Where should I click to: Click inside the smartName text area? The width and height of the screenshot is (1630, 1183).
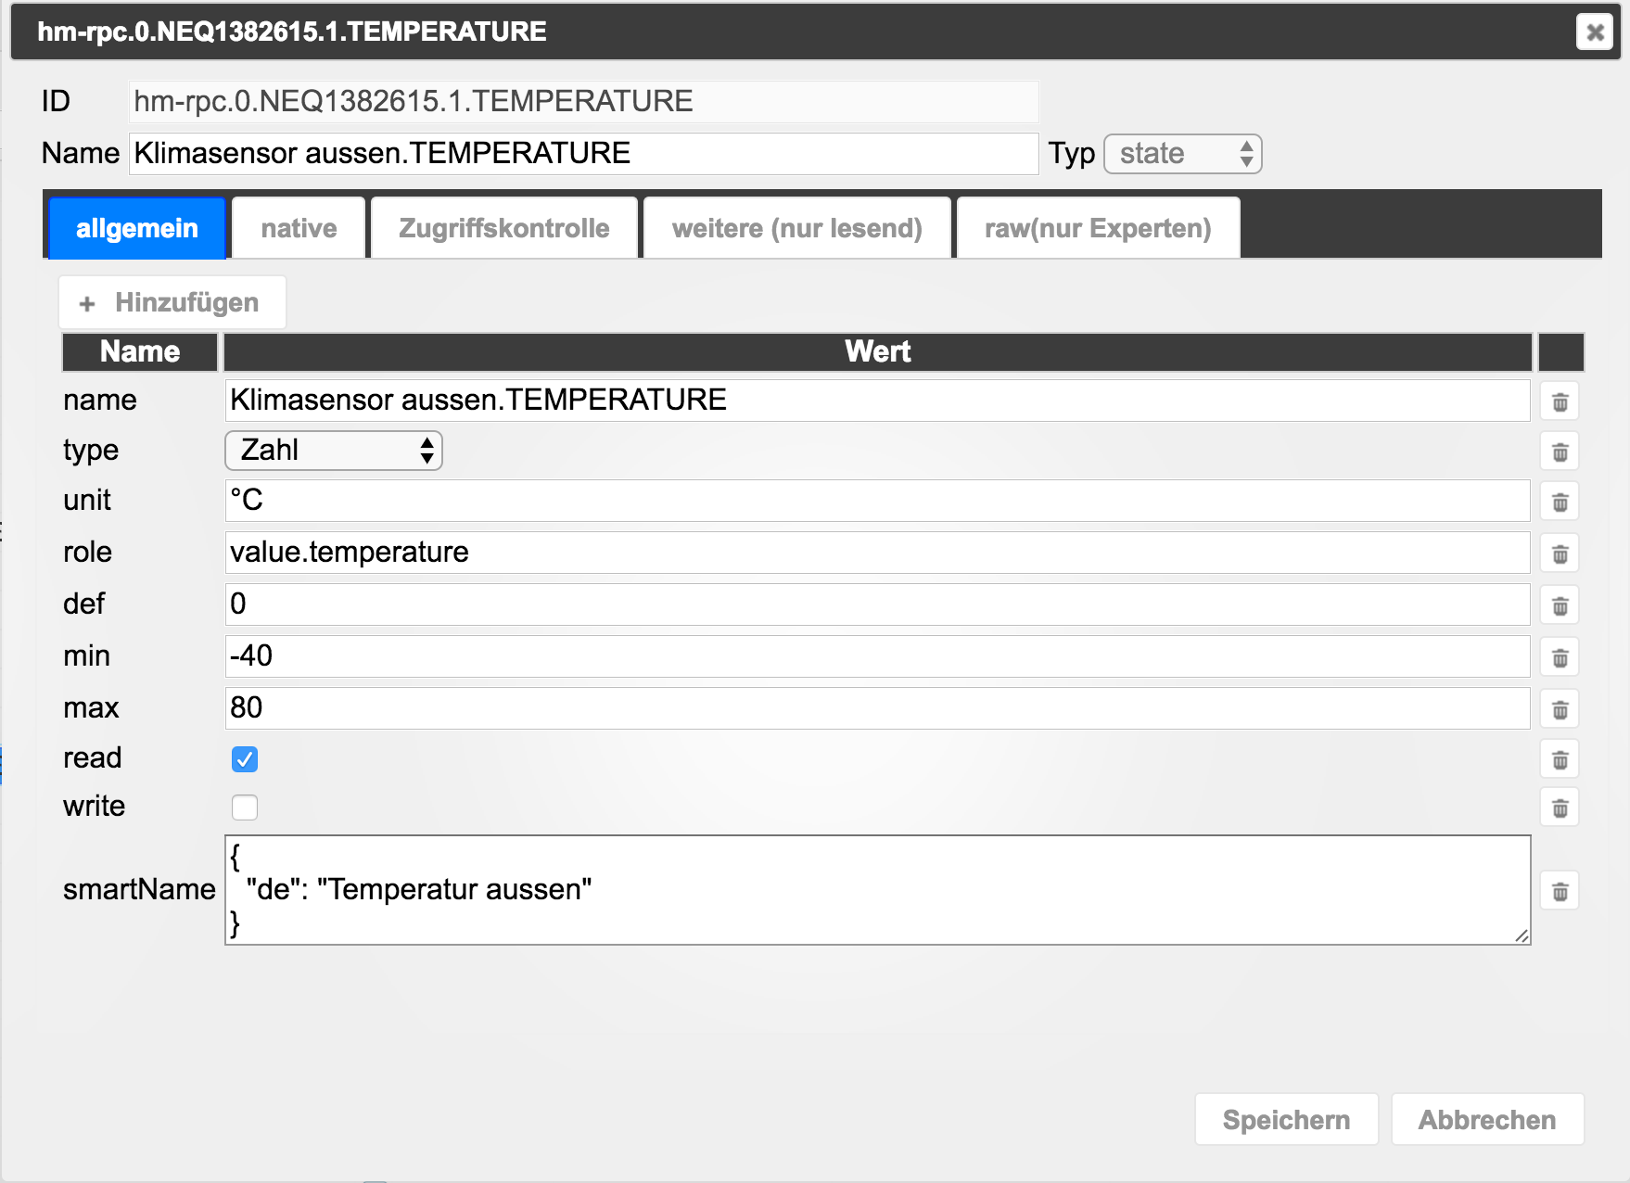[877, 890]
